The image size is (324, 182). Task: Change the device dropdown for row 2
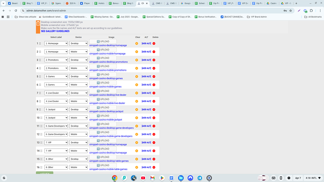[78, 52]
